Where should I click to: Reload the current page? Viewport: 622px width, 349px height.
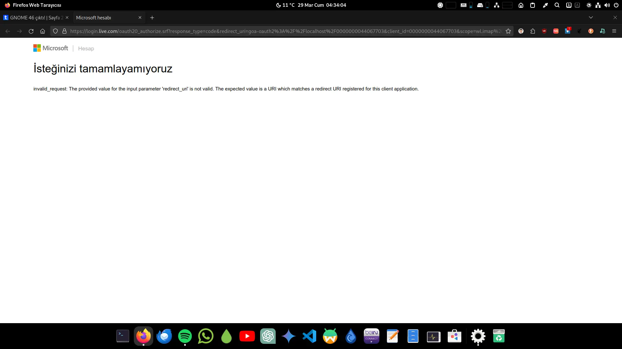tap(31, 31)
